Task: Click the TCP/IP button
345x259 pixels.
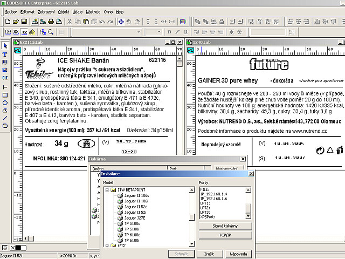Action: [225, 235]
